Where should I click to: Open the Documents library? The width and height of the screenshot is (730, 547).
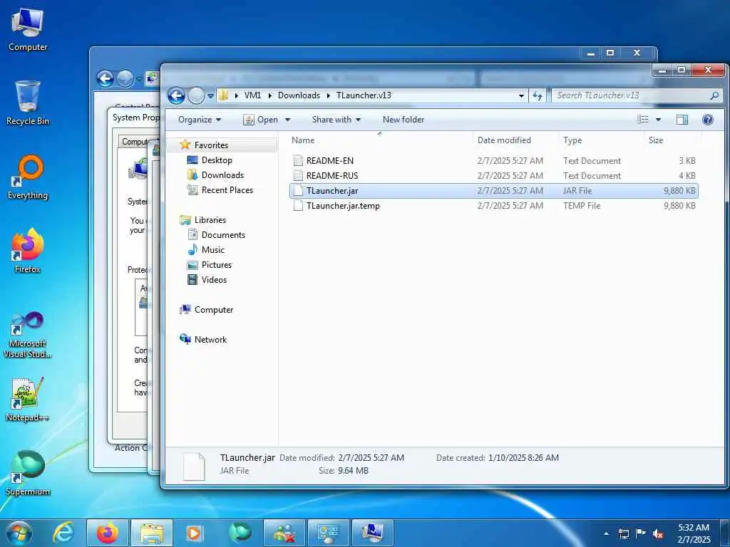223,235
